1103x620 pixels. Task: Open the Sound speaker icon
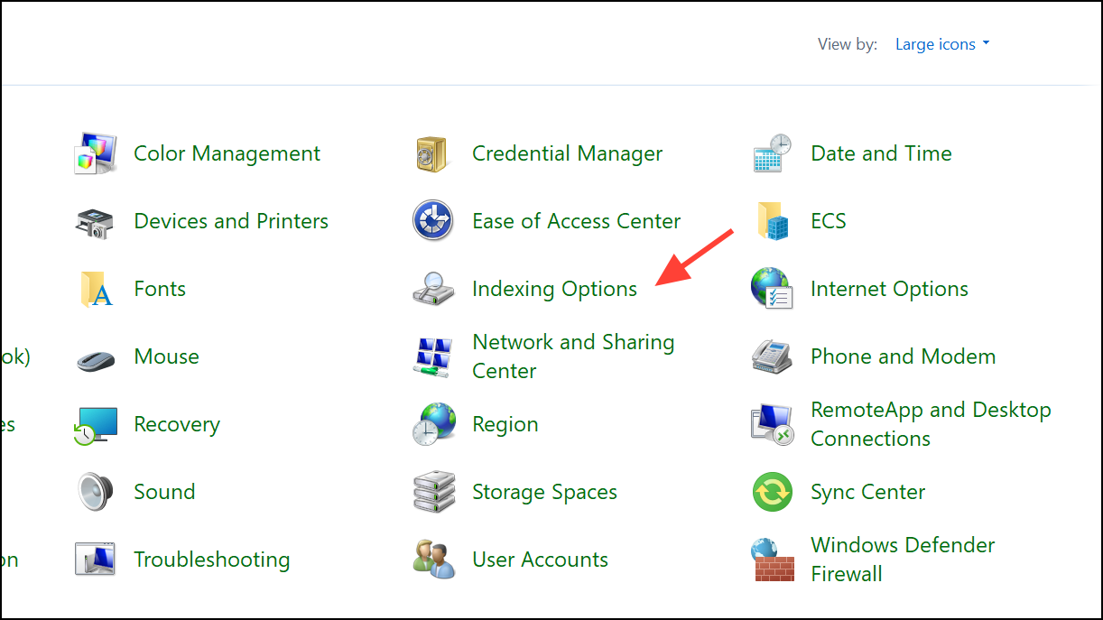94,491
